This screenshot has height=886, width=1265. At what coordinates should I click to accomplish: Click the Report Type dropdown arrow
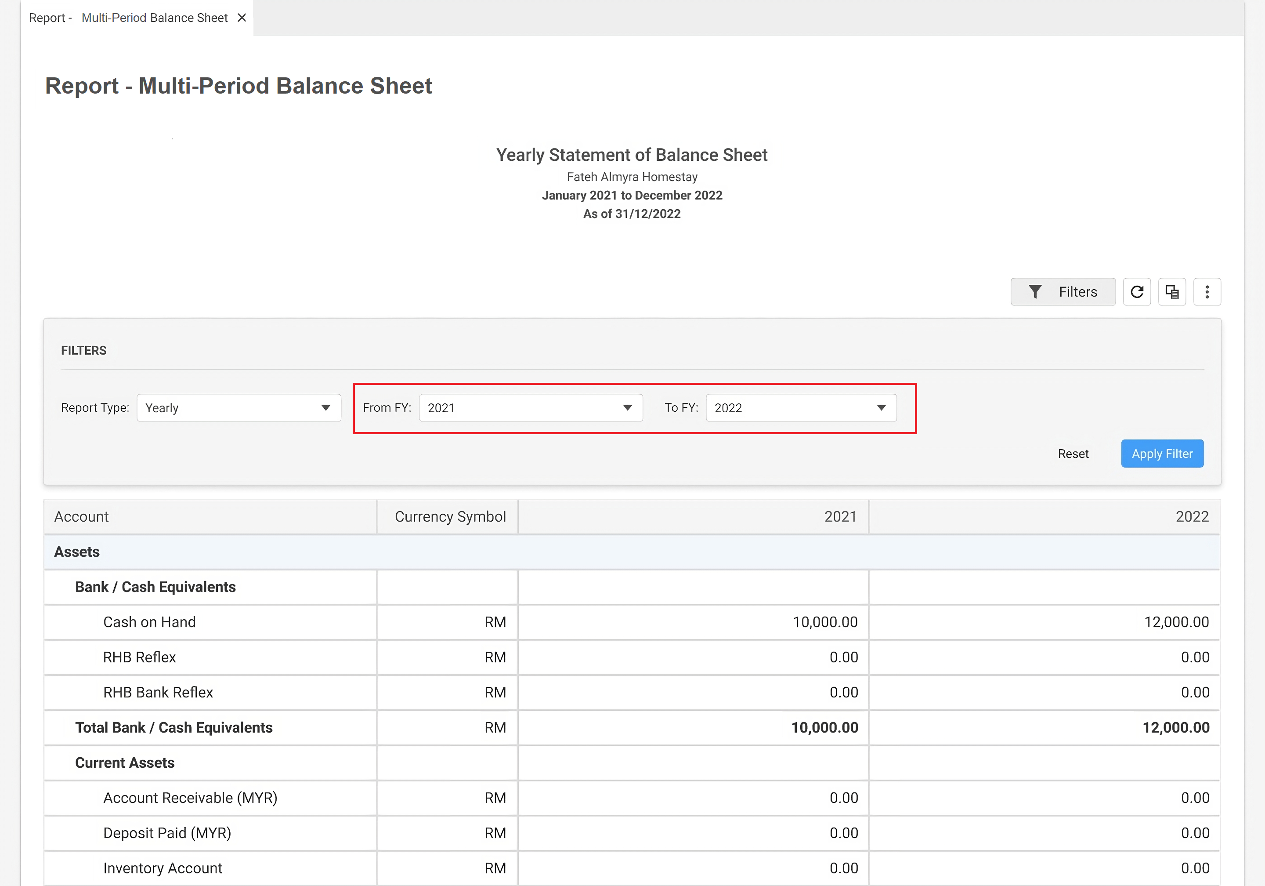coord(325,408)
